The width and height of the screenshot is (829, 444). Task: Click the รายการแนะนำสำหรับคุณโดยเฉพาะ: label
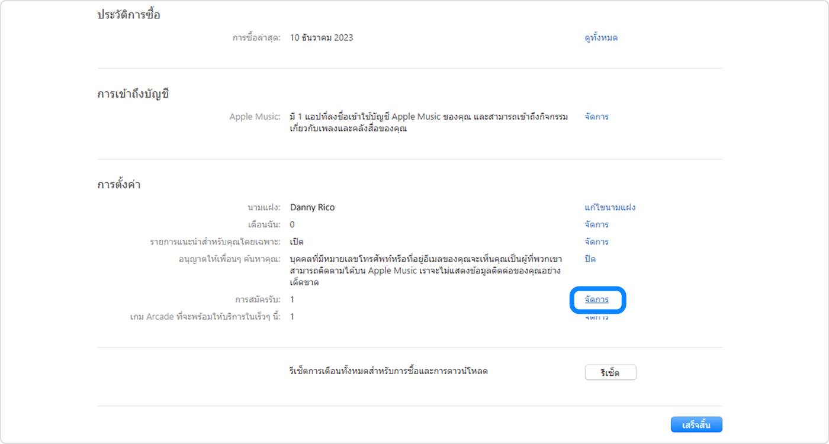215,242
